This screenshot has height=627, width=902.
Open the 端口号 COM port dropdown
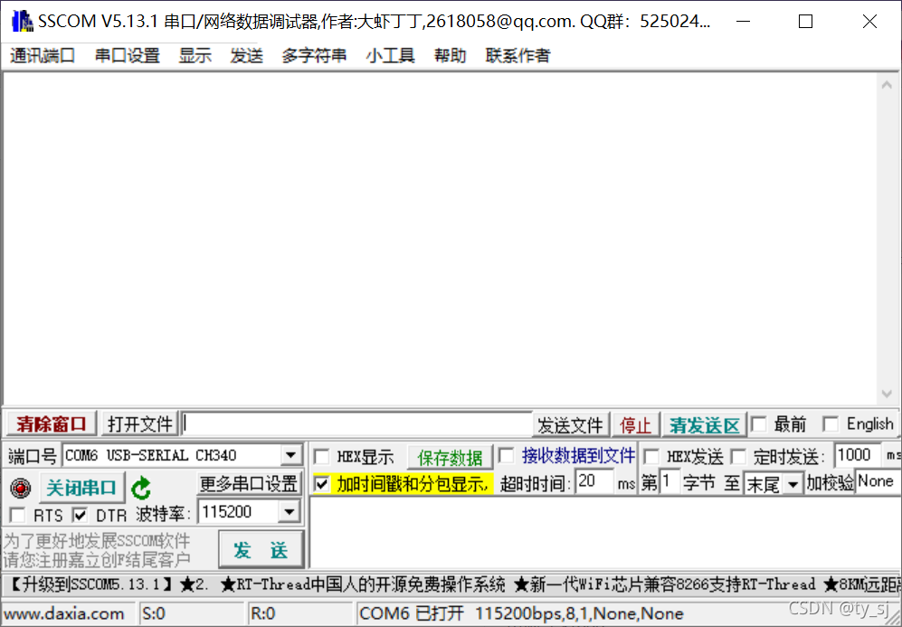[291, 455]
